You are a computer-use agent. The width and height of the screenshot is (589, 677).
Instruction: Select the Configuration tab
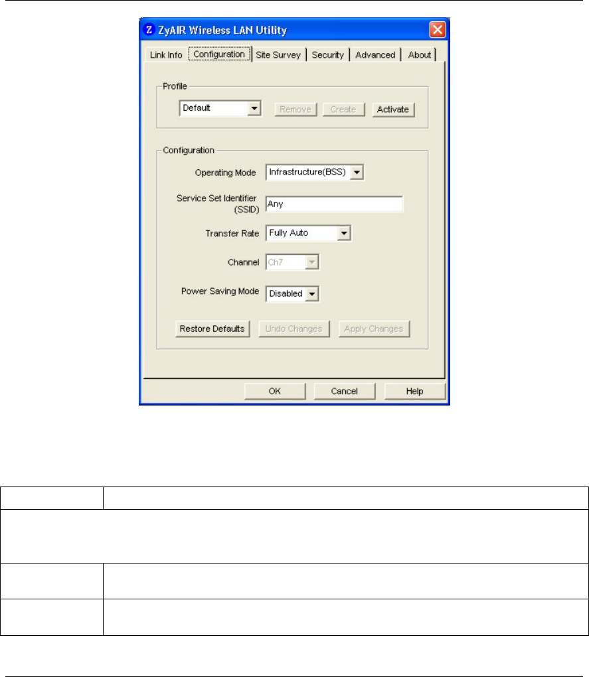219,54
